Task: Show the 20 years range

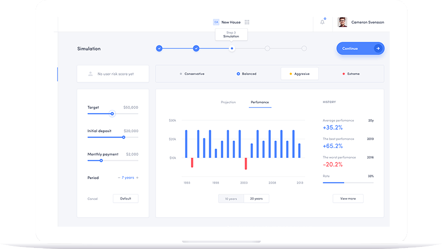Action: click(256, 198)
